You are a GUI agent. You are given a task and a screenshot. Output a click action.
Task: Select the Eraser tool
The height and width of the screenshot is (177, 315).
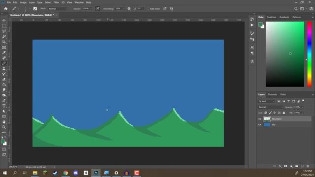tap(4, 79)
